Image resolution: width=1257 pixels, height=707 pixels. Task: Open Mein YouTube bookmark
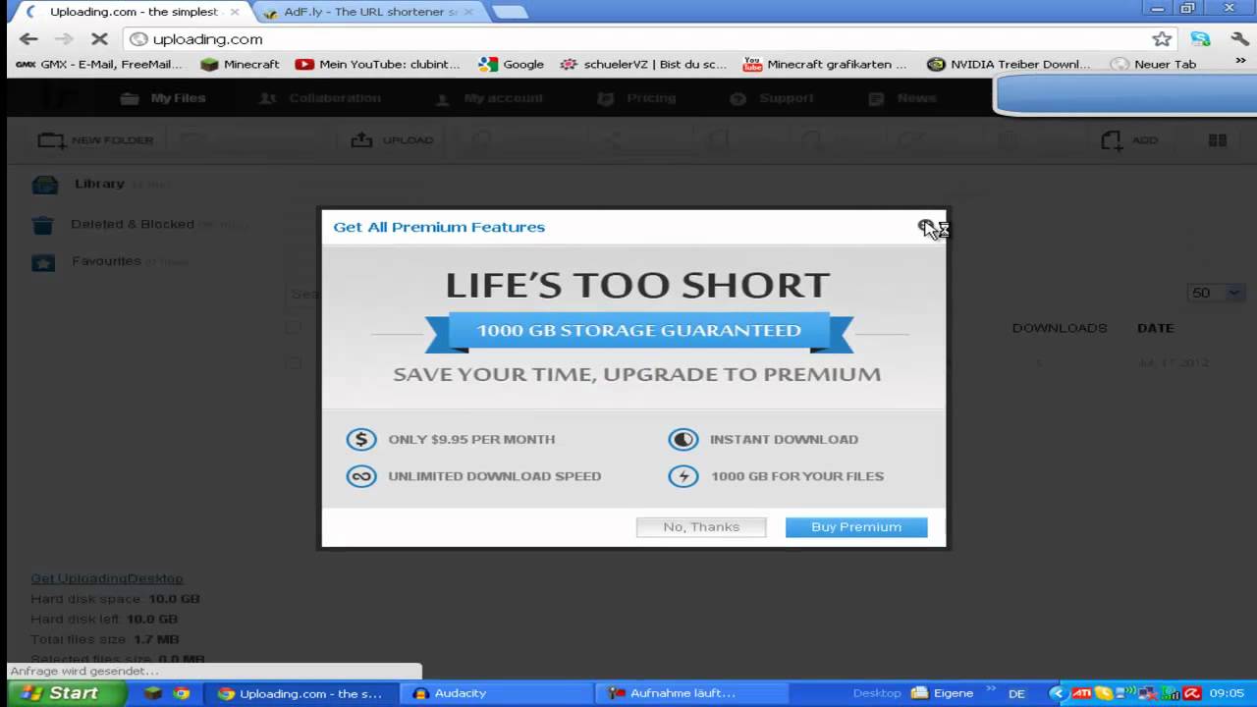pyautogui.click(x=378, y=64)
